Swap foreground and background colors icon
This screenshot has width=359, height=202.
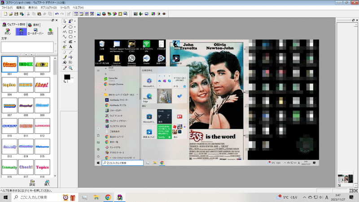(x=65, y=81)
